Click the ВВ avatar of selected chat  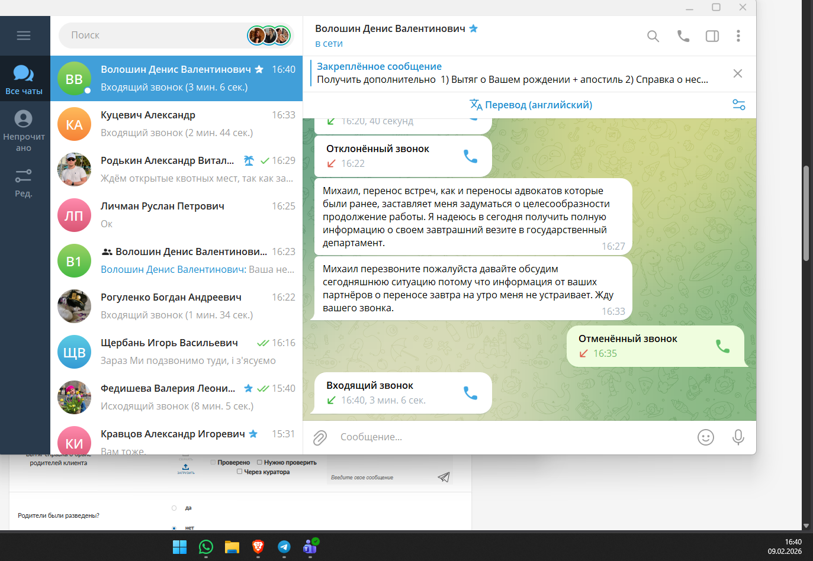click(x=74, y=79)
